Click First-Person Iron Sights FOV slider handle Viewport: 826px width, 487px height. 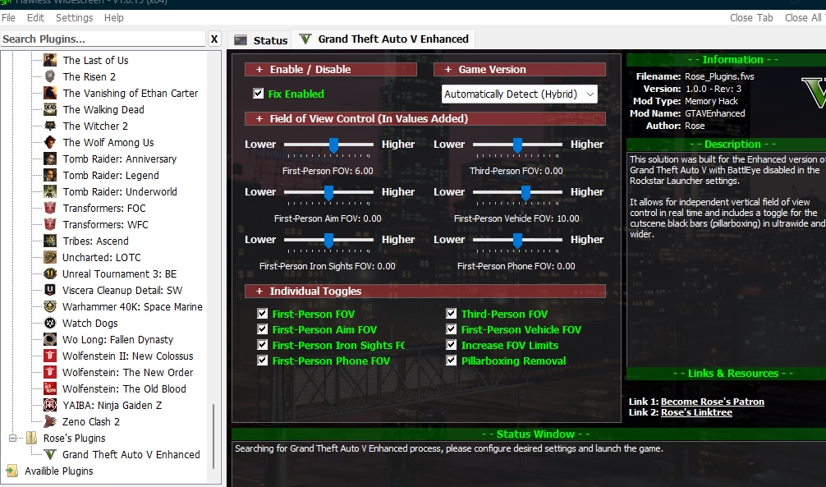pos(328,241)
